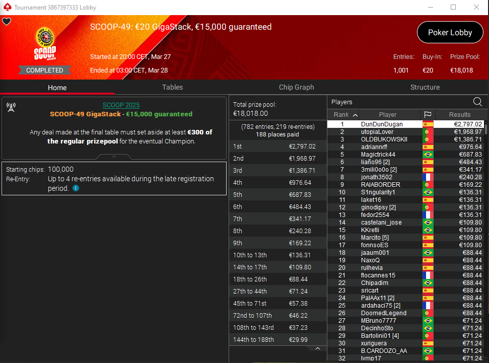This screenshot has height=363, width=489.
Task: Select player liaño96 [2] row
Action: click(x=405, y=162)
